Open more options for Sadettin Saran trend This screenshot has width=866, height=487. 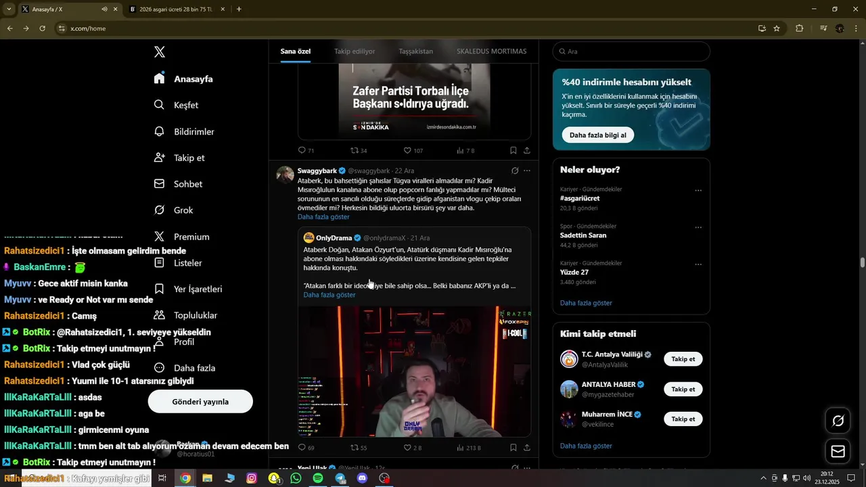click(698, 227)
